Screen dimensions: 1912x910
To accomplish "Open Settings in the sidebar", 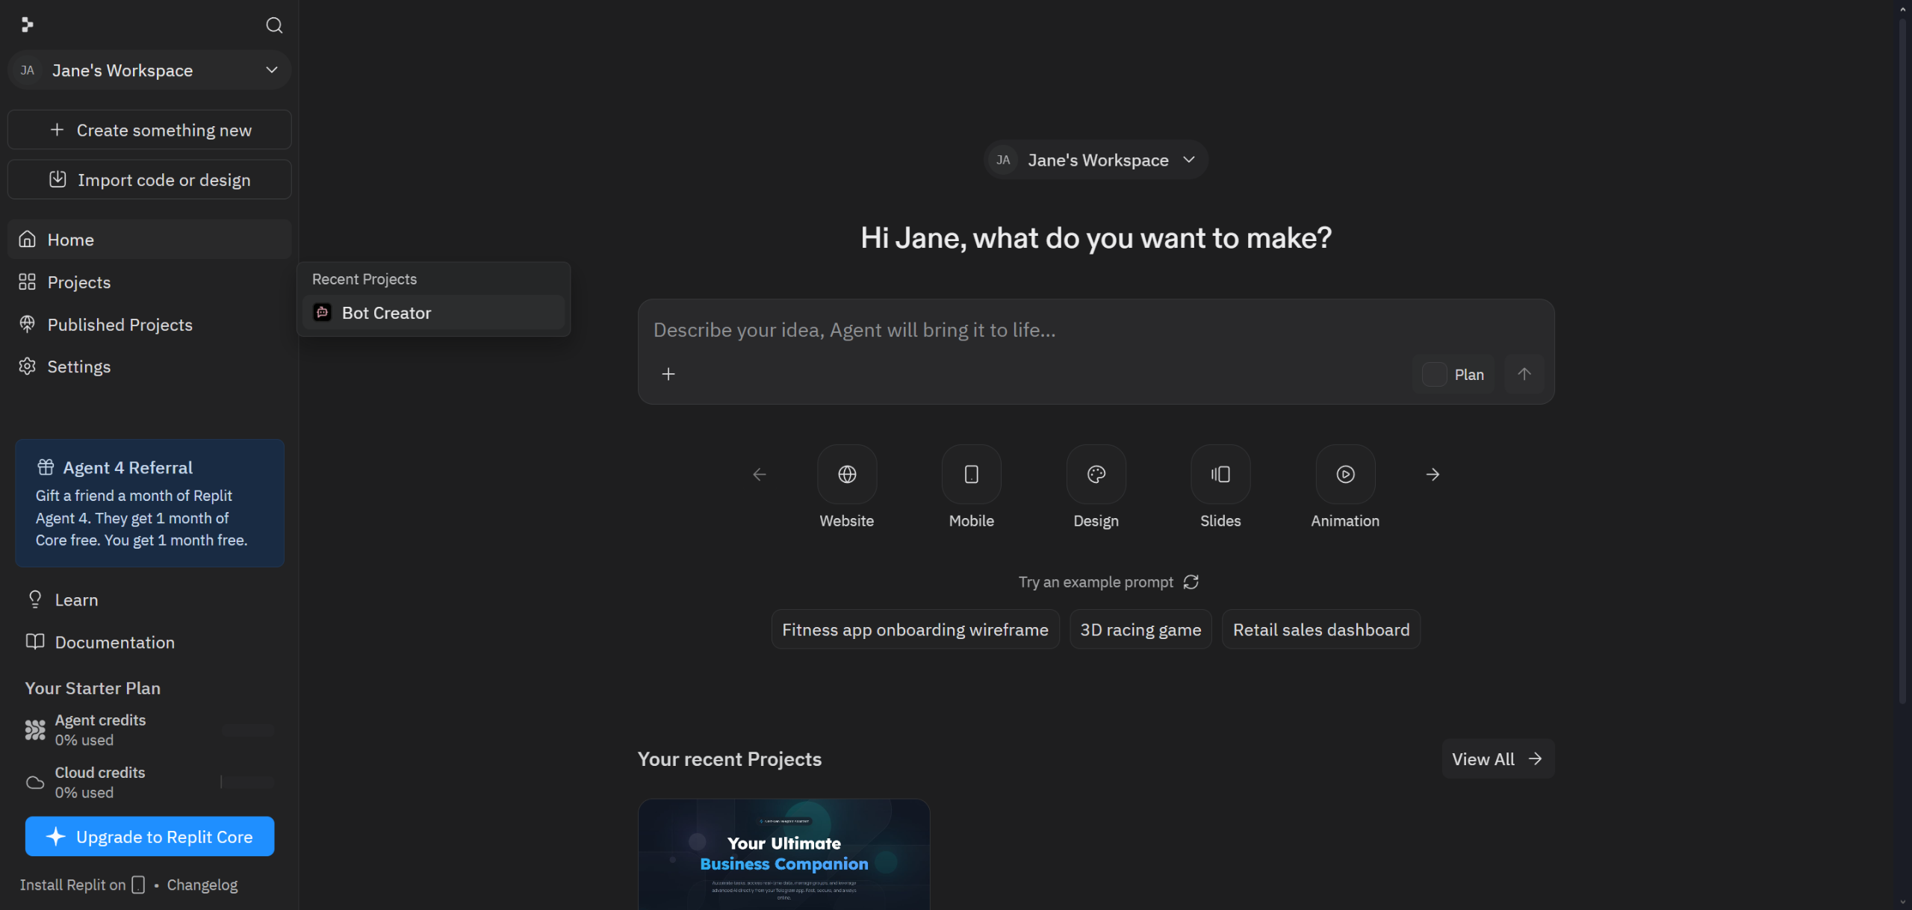I will (x=78, y=367).
